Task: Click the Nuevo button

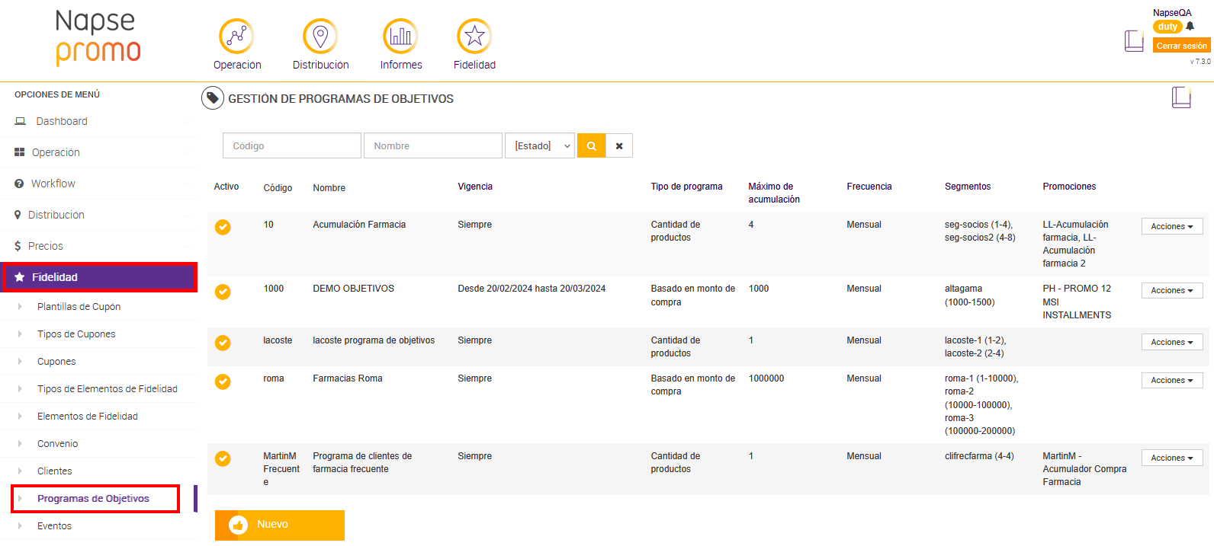Action: (279, 525)
